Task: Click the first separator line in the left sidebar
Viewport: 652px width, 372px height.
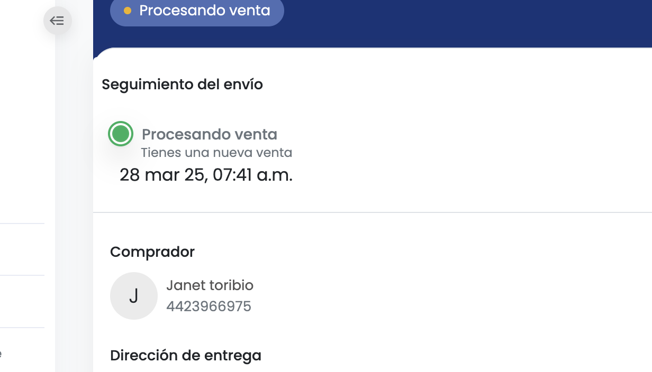Action: pos(22,224)
